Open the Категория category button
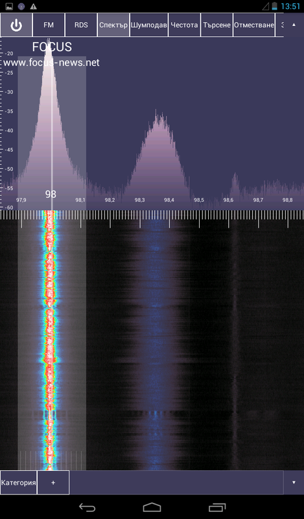 tap(19, 483)
